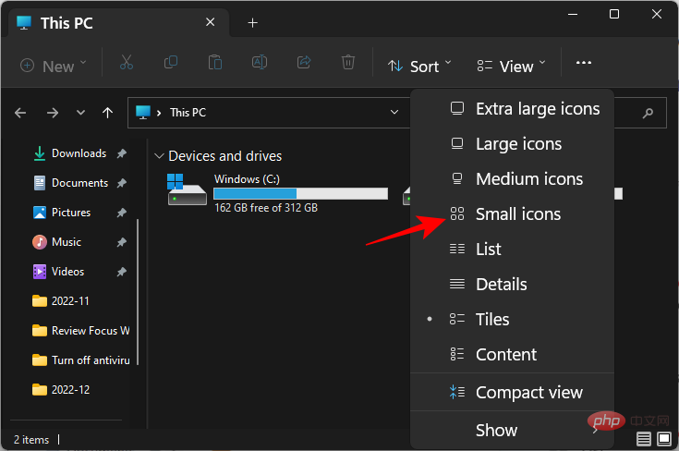
Task: Click the Windows (C:) storage usage bar
Action: 300,193
